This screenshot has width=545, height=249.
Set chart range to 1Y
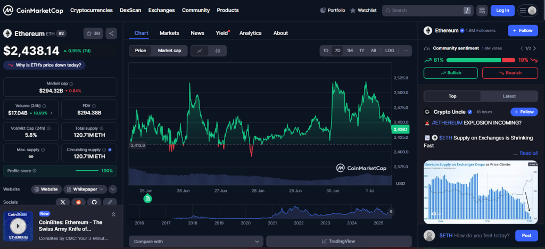[361, 51]
